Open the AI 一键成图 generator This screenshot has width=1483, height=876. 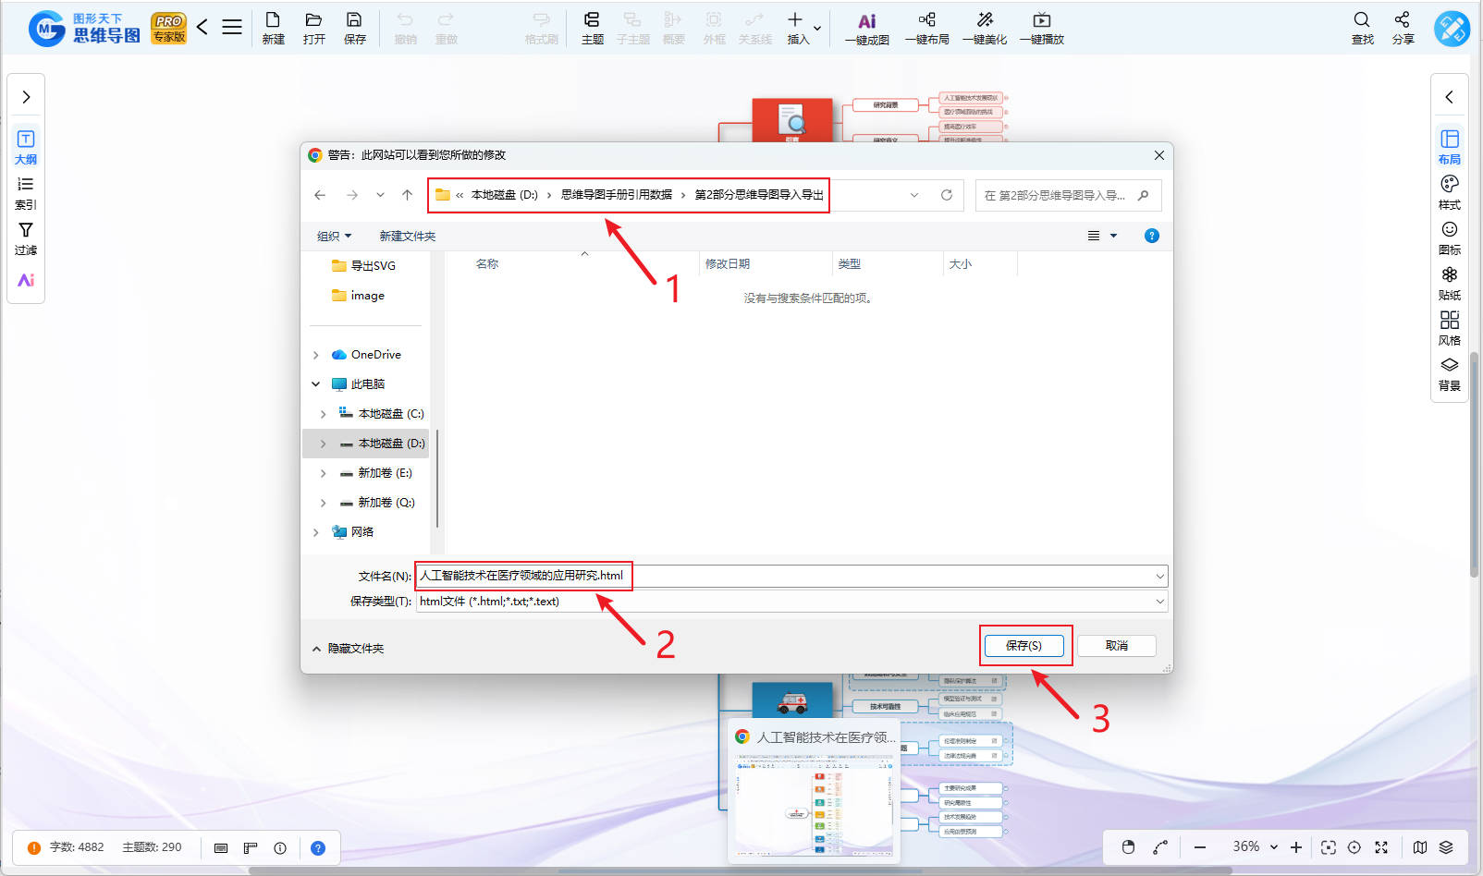(866, 28)
